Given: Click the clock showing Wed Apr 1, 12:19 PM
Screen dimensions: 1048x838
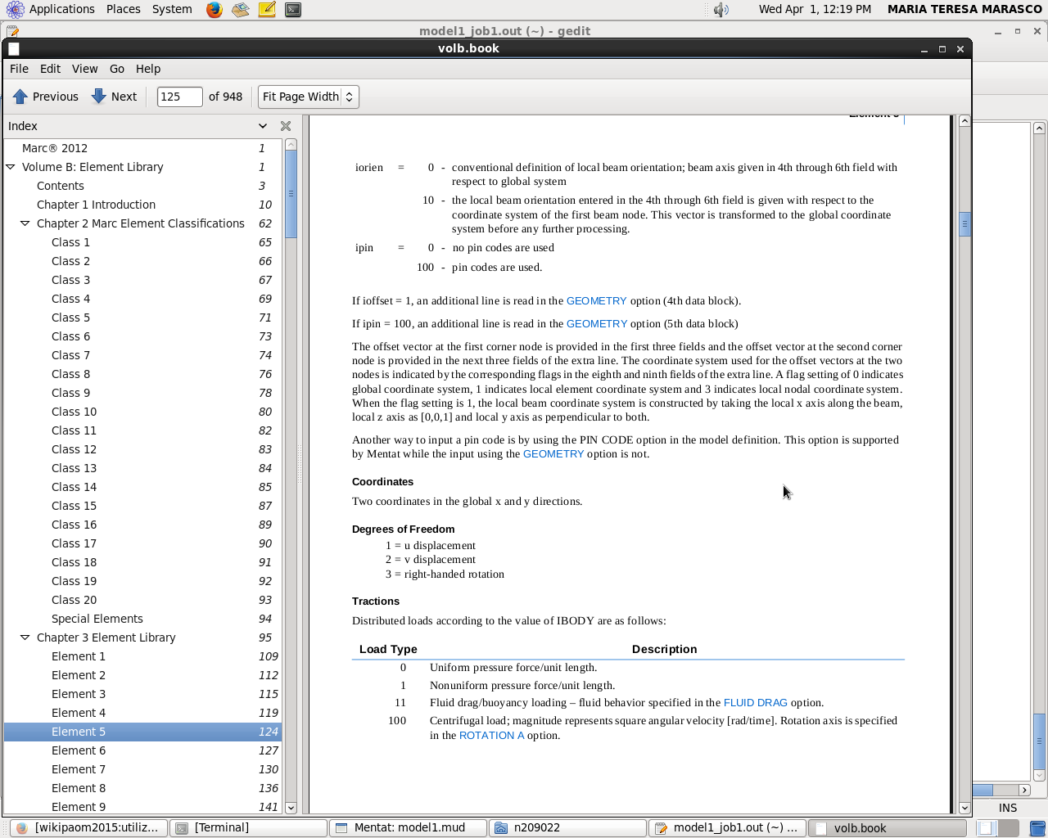Looking at the screenshot, I should coord(815,9).
